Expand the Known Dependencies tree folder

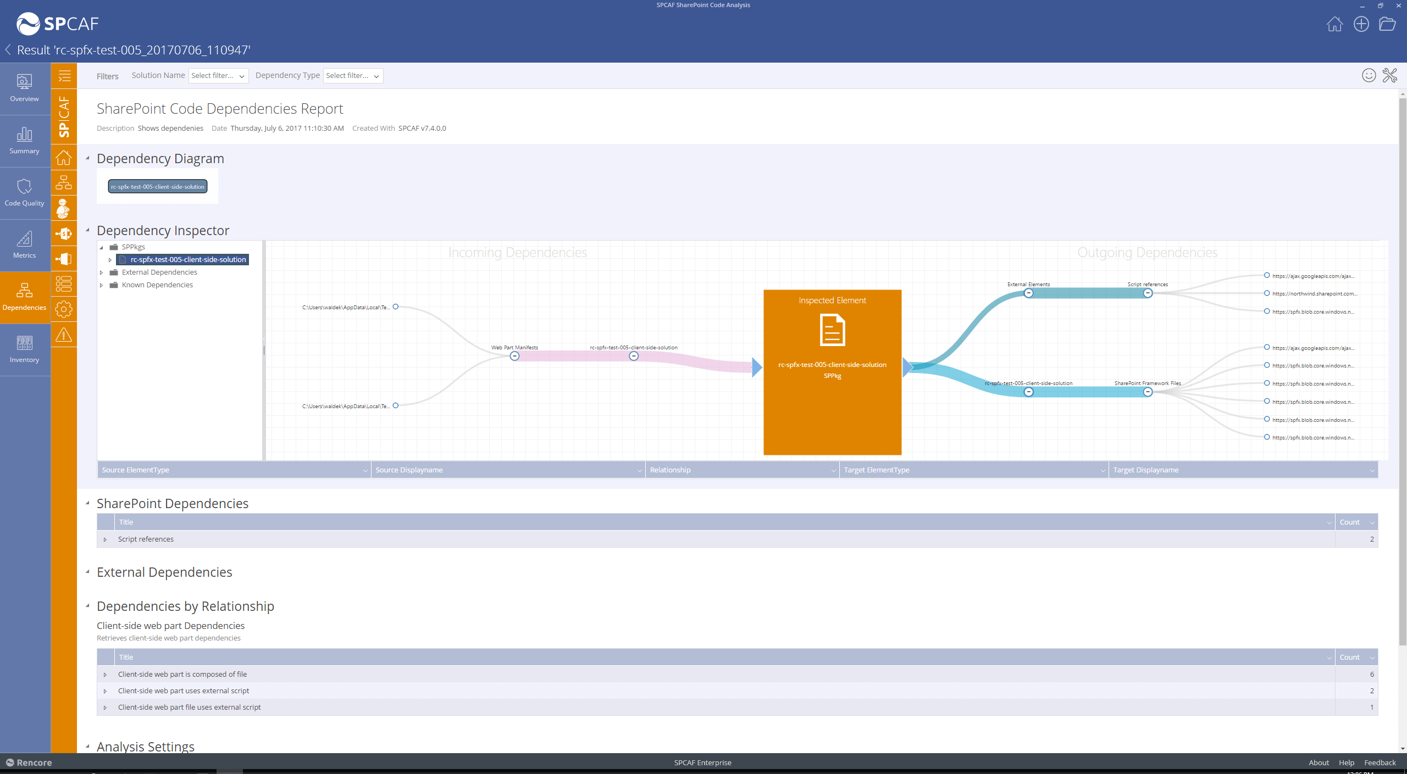[x=102, y=285]
